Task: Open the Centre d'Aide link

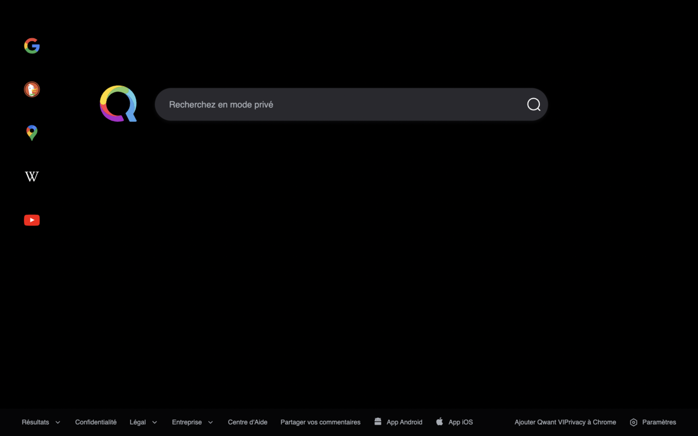Action: pyautogui.click(x=248, y=422)
